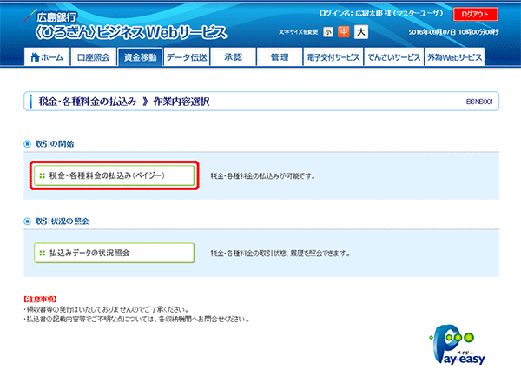The width and height of the screenshot is (521, 376).
Task: Select the 資金移動 tab
Action: coord(140,57)
